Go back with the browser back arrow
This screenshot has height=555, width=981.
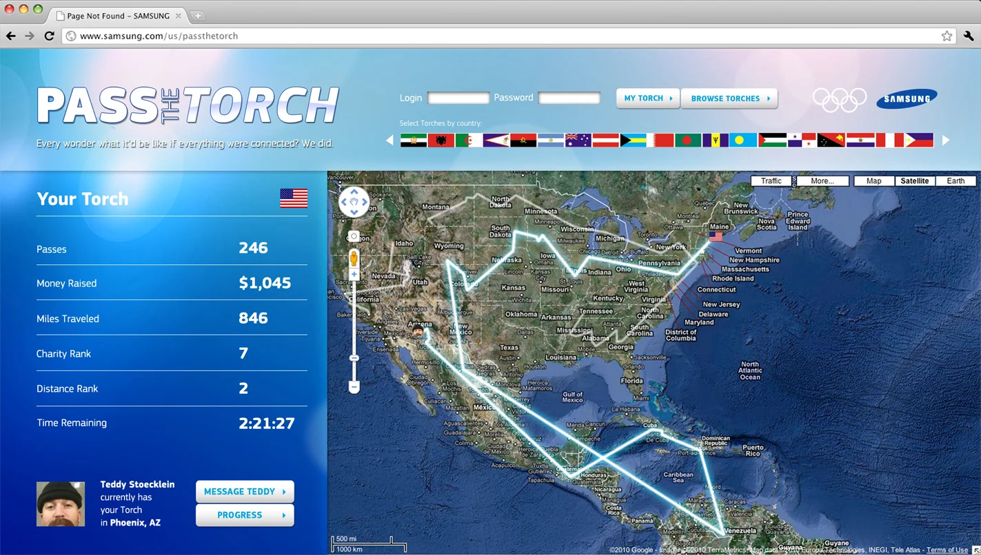point(11,36)
